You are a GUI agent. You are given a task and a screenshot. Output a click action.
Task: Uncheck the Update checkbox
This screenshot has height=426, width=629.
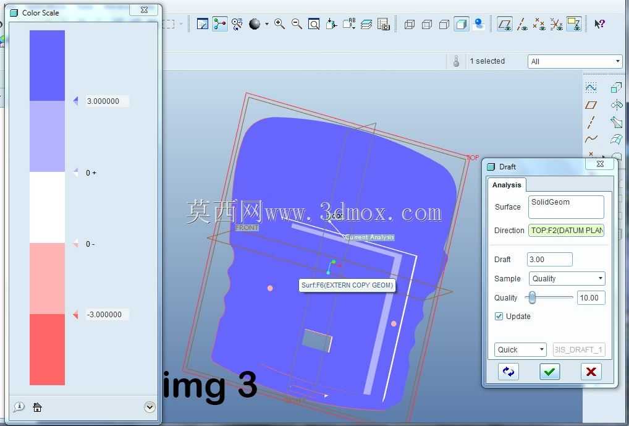tap(499, 317)
